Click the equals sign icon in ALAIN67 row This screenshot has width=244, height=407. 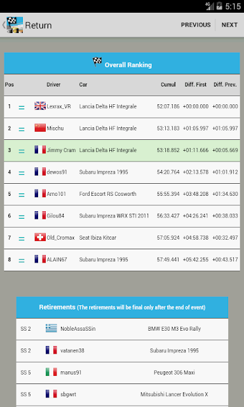pos(22,260)
